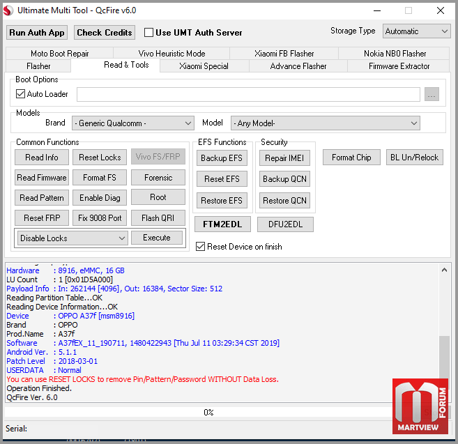
Task: Open loader file browse button
Action: (x=432, y=94)
